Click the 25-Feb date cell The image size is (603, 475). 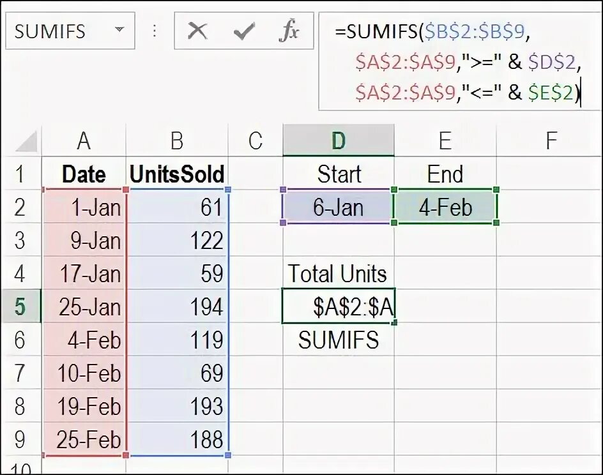[x=84, y=440]
